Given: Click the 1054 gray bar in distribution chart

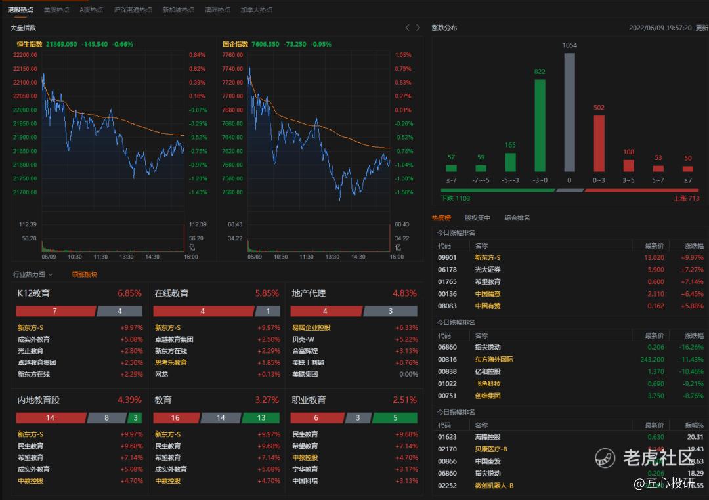Looking at the screenshot, I should (x=569, y=112).
